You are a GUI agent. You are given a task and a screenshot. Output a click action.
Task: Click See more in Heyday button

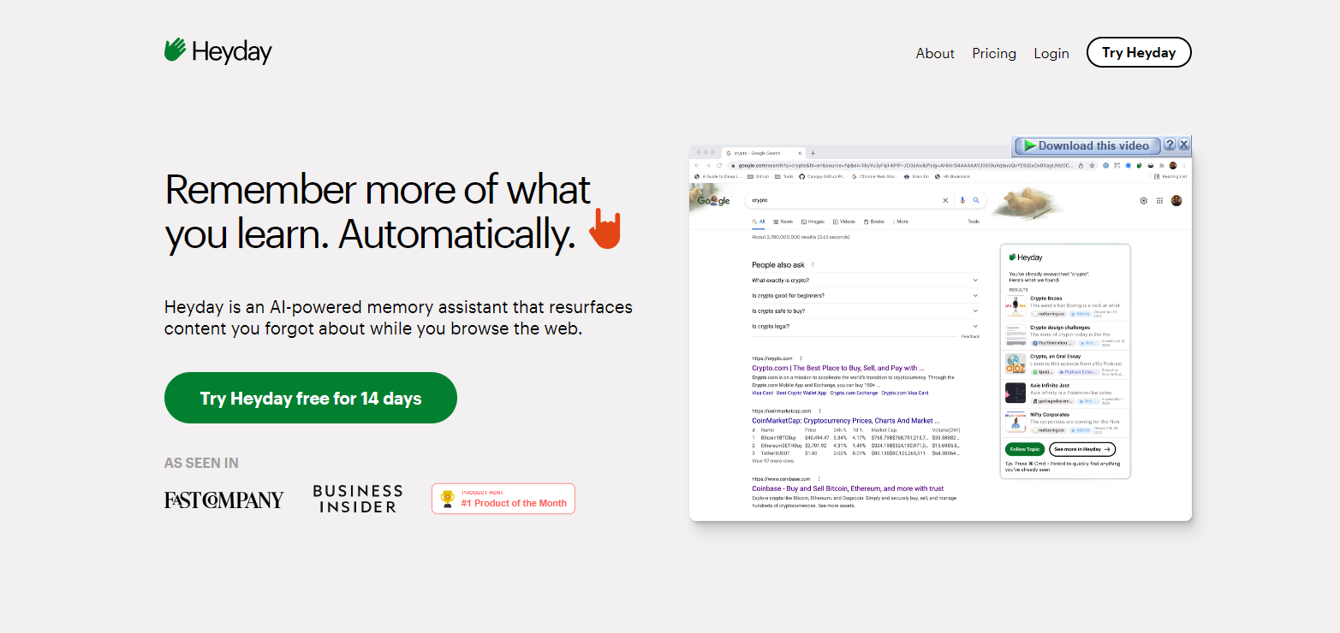tap(1082, 449)
